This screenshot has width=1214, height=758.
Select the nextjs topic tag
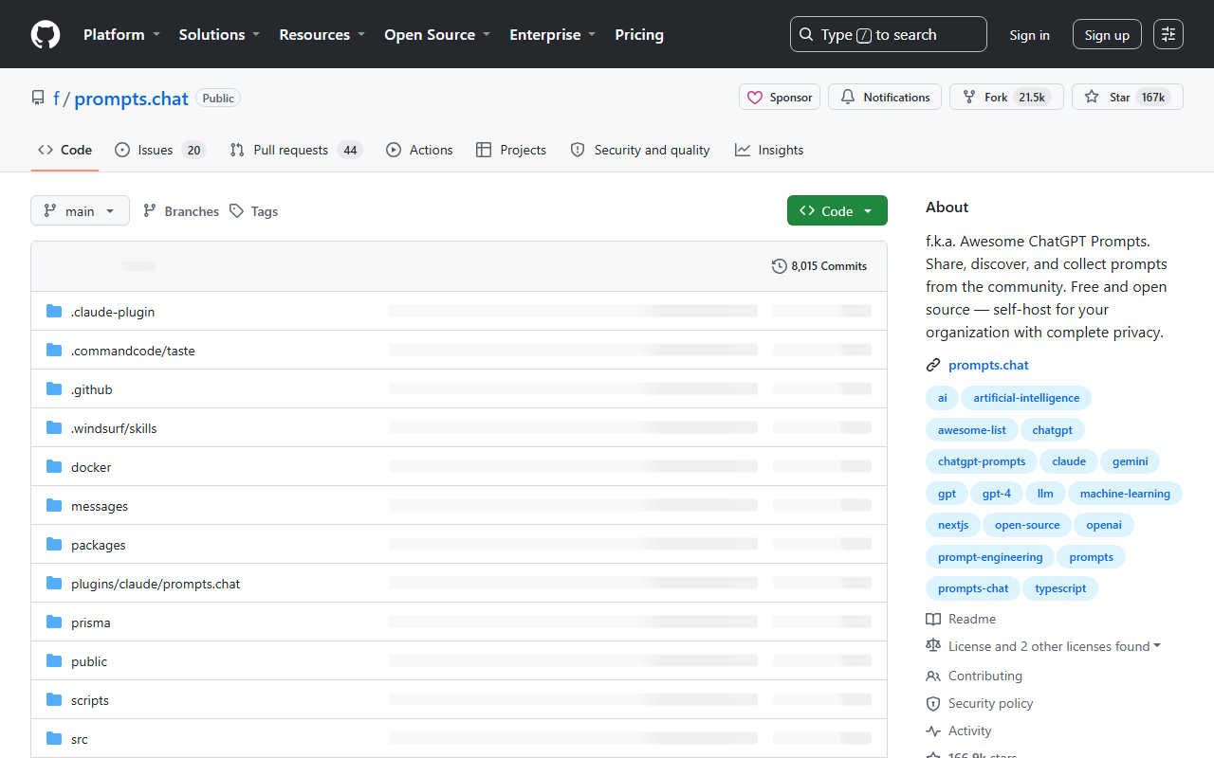pyautogui.click(x=953, y=525)
